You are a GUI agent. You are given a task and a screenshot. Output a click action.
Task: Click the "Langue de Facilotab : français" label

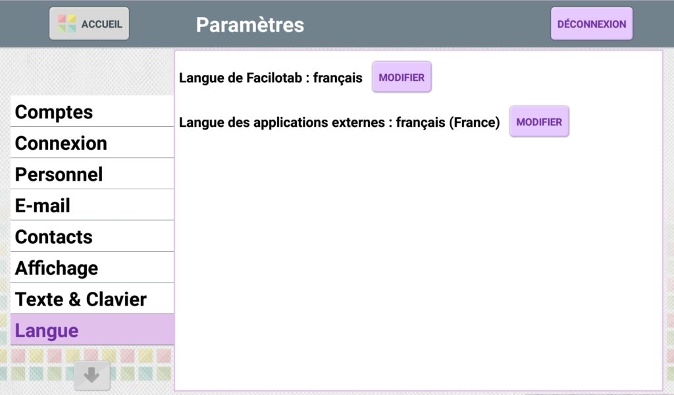(x=271, y=78)
